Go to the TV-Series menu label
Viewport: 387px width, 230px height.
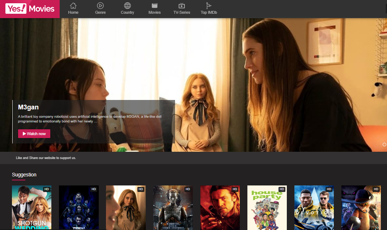tap(182, 12)
